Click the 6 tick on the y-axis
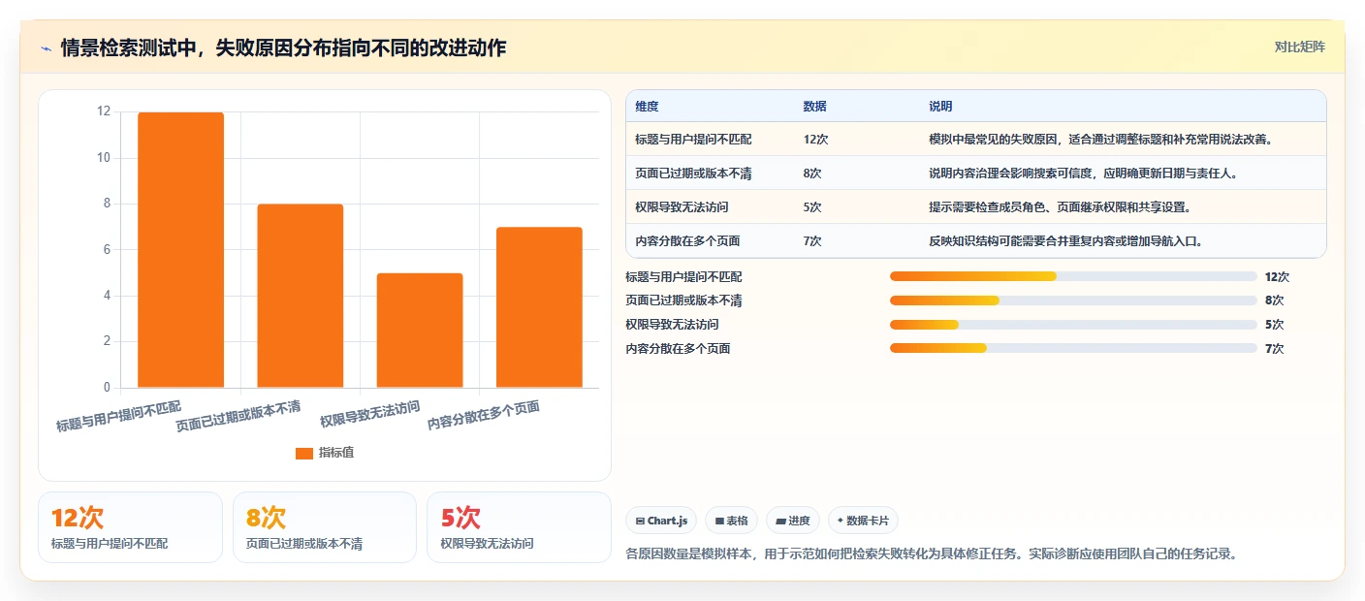1365x601 pixels. tap(108, 250)
